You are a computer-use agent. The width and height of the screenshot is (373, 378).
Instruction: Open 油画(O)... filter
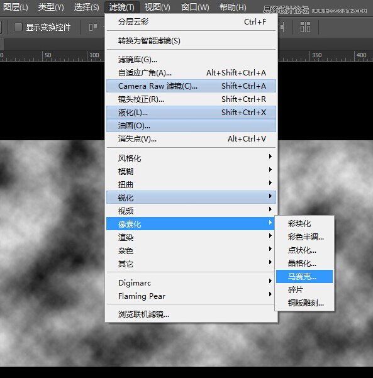point(191,126)
